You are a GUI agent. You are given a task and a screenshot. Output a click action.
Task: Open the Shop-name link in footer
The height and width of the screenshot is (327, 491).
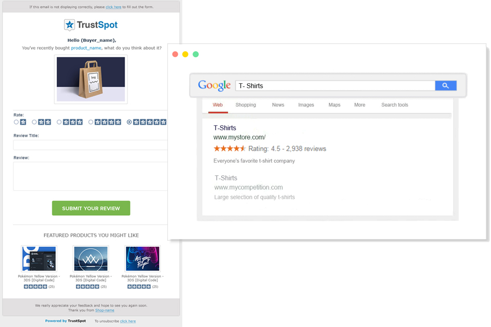[104, 310]
